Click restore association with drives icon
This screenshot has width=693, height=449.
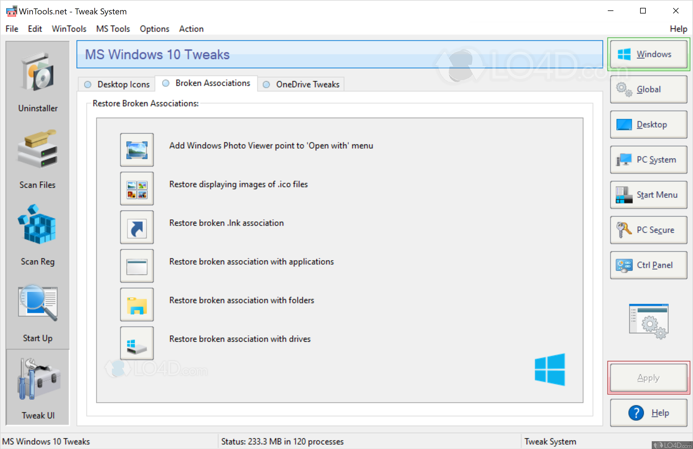(x=137, y=343)
